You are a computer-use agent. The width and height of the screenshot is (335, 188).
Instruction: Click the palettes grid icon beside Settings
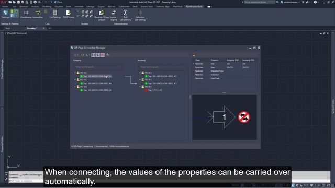15,13
